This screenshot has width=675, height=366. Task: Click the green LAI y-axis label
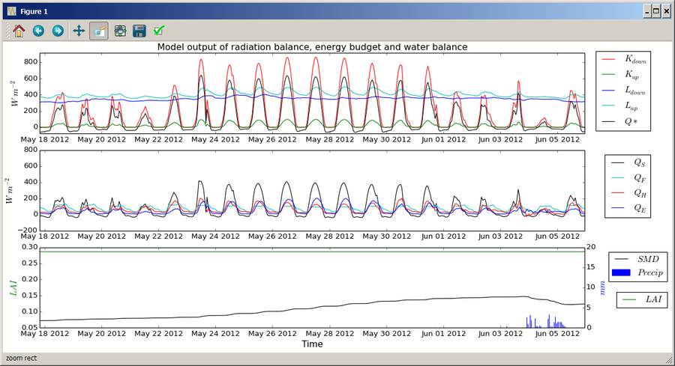13,288
